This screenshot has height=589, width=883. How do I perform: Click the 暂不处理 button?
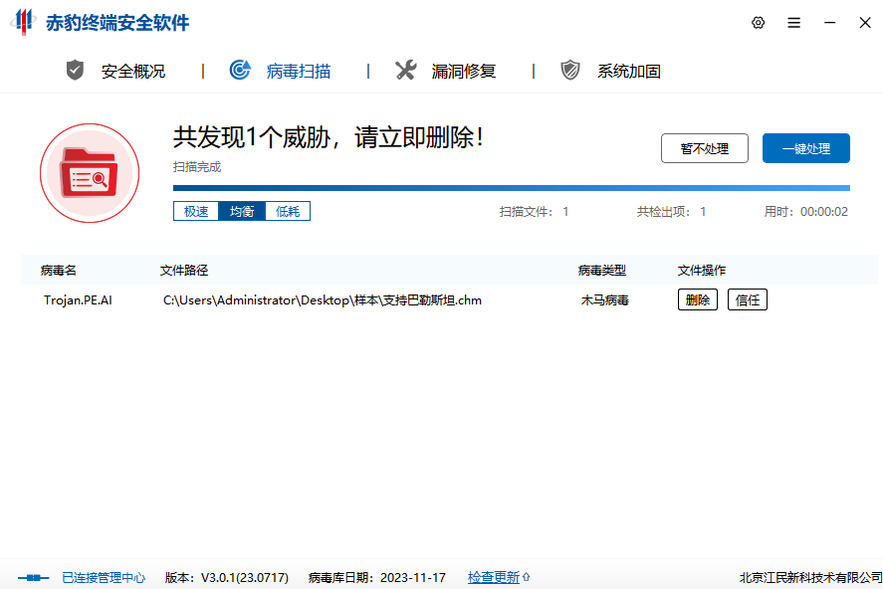point(704,148)
